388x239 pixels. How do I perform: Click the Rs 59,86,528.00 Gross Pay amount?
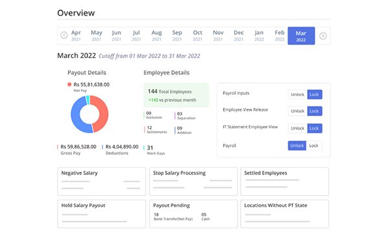[x=78, y=147]
